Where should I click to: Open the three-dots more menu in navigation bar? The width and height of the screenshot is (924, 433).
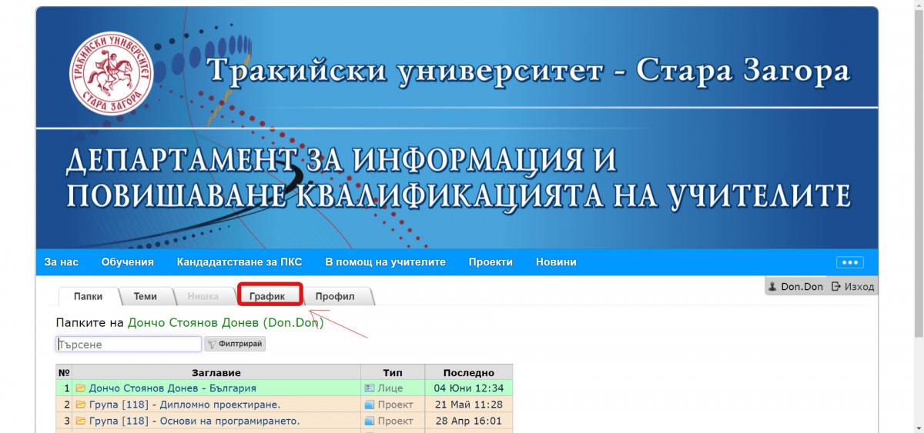click(850, 262)
